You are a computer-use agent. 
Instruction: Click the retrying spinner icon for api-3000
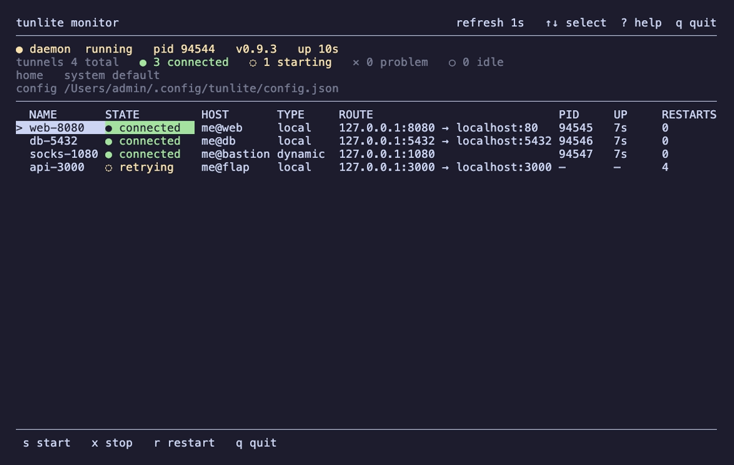tap(109, 168)
